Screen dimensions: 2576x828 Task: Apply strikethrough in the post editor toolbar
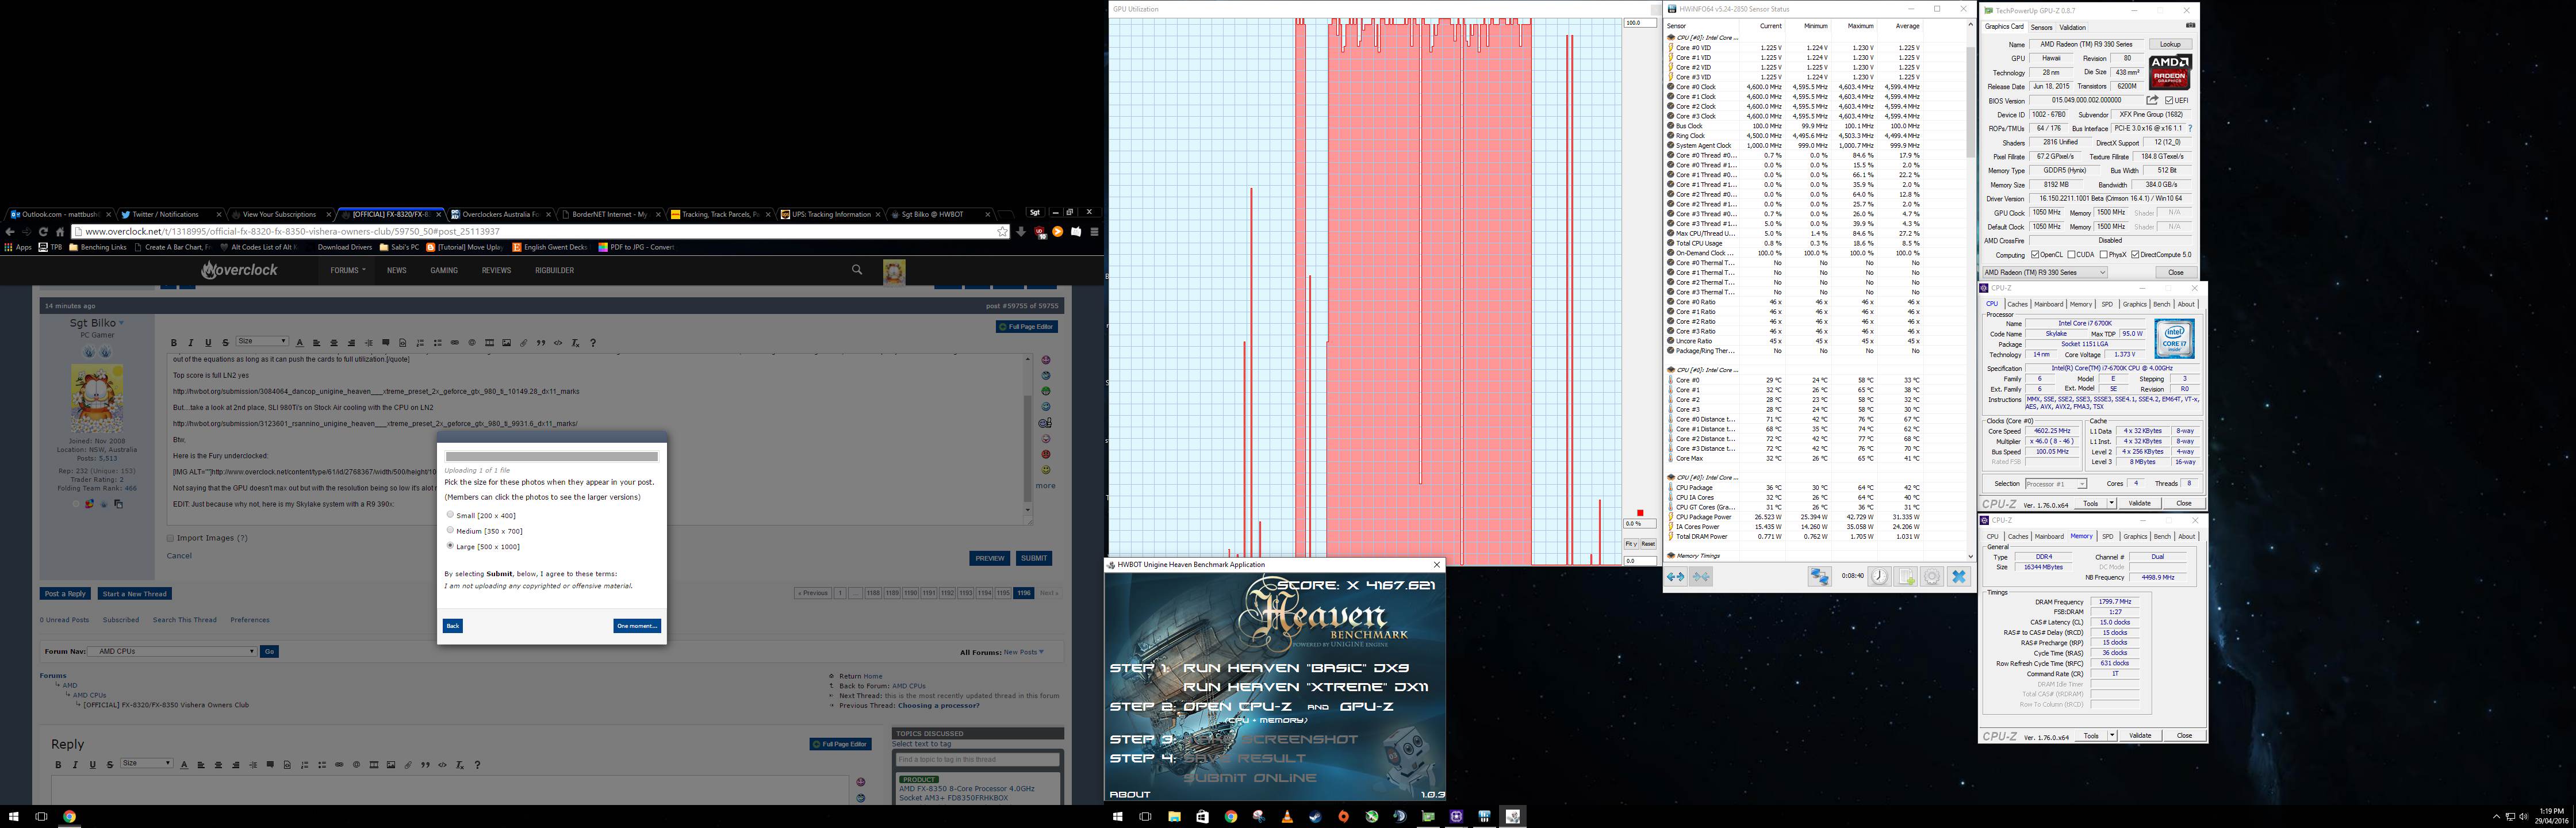[x=226, y=343]
